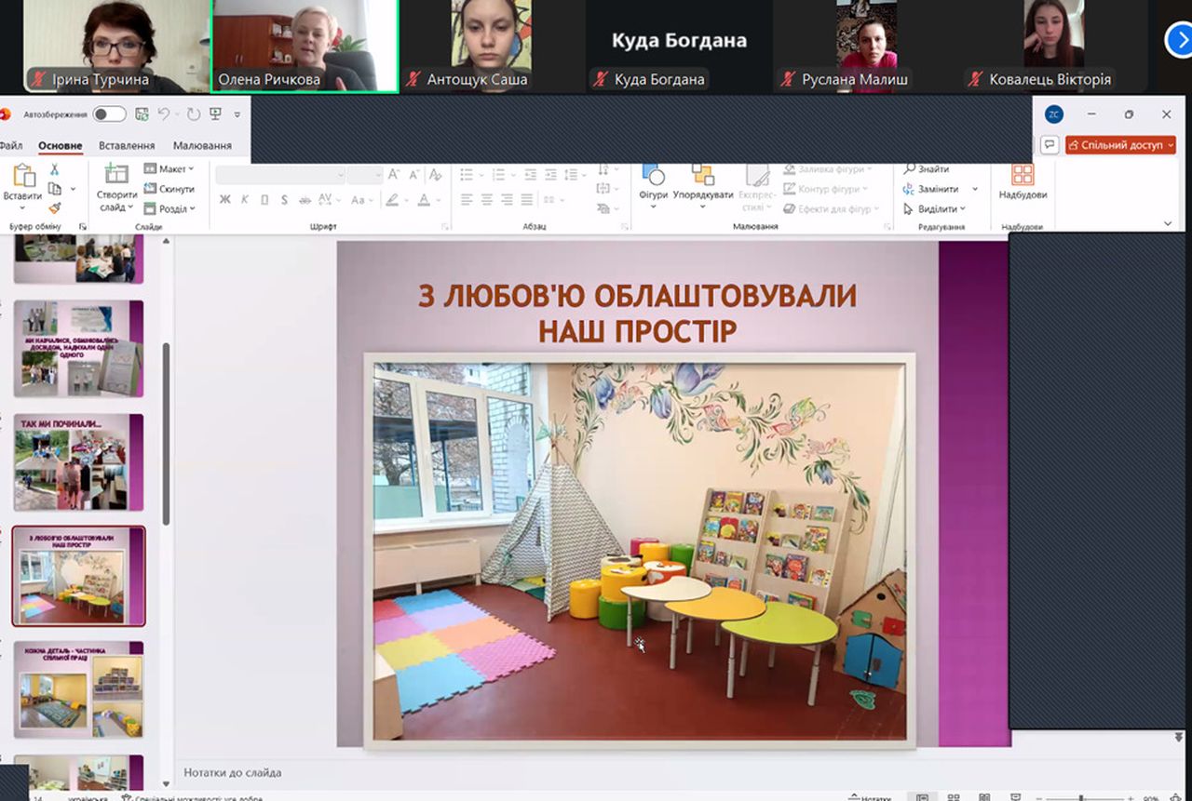Viewport: 1192px width, 801px height.
Task: Click the Створити слайд new slide icon
Action: coord(116,174)
